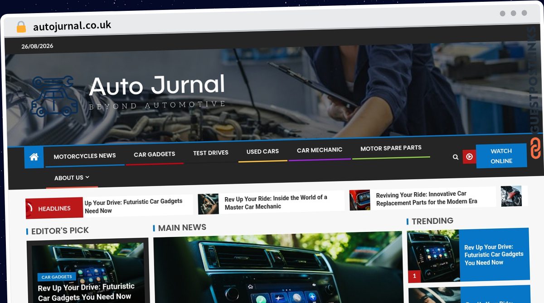Click the motorcycle headline thumbnail
Image resolution: width=544 pixels, height=303 pixels.
coord(511,196)
